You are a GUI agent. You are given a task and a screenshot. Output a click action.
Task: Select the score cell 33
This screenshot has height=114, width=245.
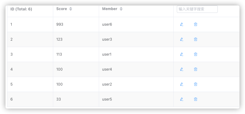tap(59, 99)
